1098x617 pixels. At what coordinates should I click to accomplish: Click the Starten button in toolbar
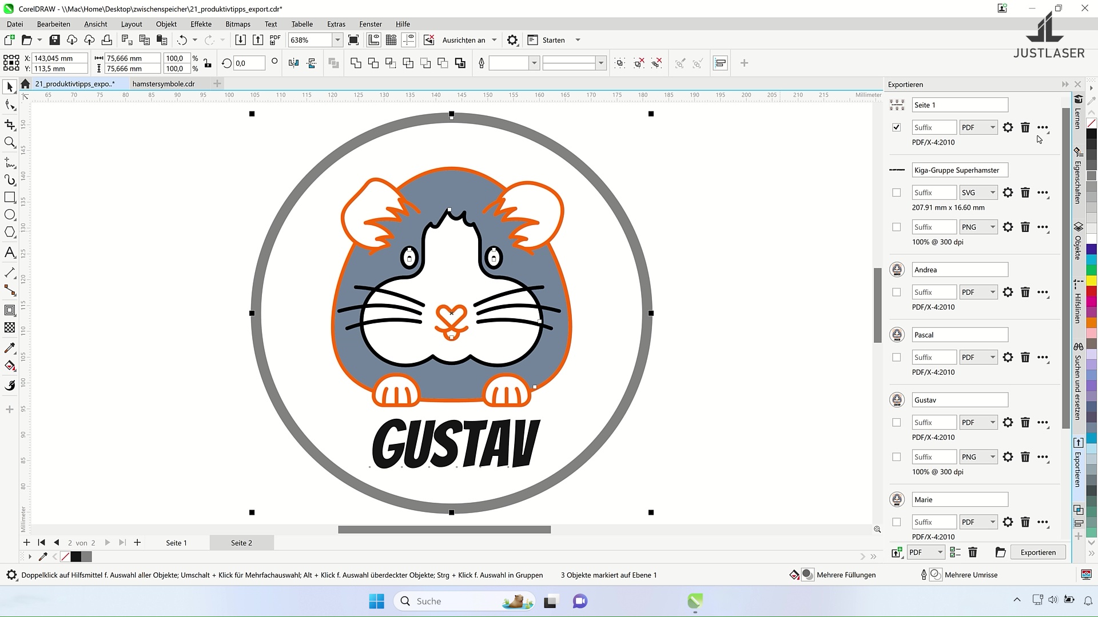[553, 40]
